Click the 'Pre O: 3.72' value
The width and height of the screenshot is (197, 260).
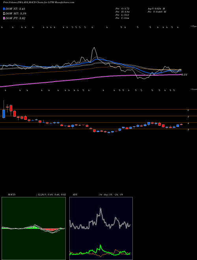123,9
